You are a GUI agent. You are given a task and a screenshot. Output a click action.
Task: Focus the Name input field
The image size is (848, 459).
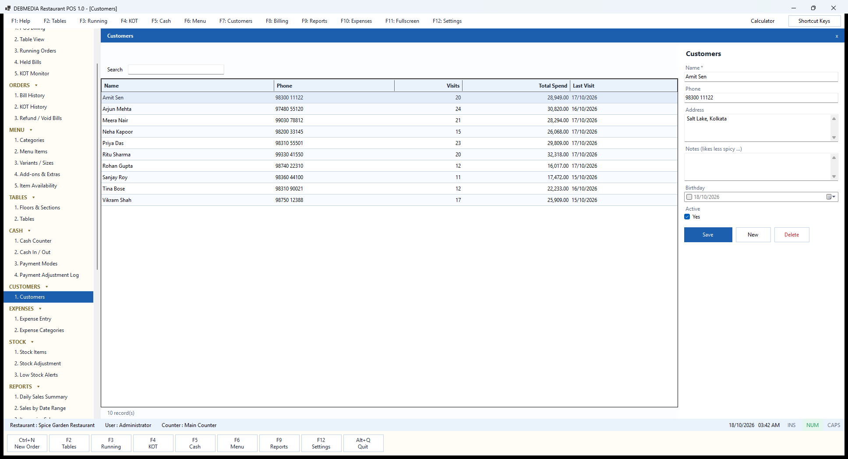coord(761,77)
